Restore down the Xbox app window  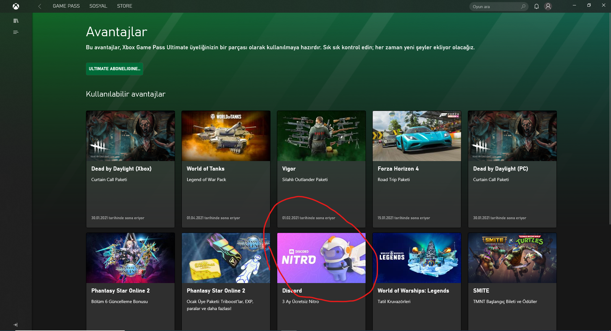pyautogui.click(x=589, y=5)
